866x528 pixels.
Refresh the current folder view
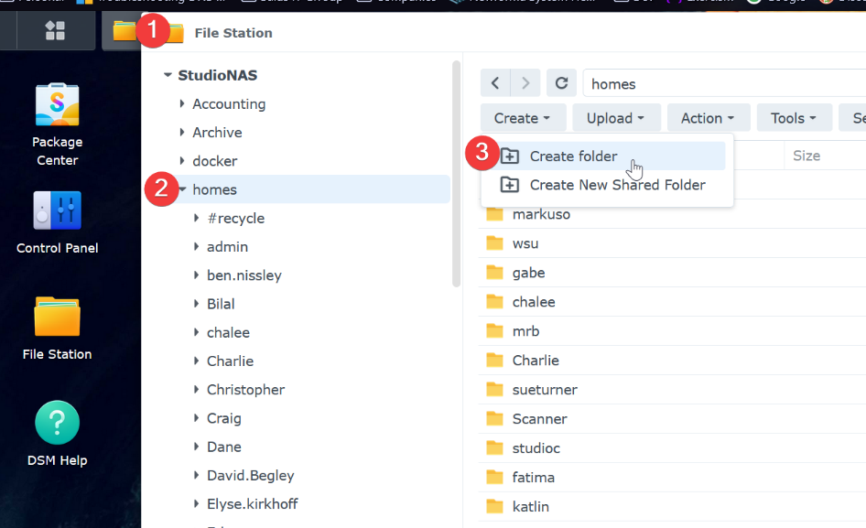tap(561, 83)
